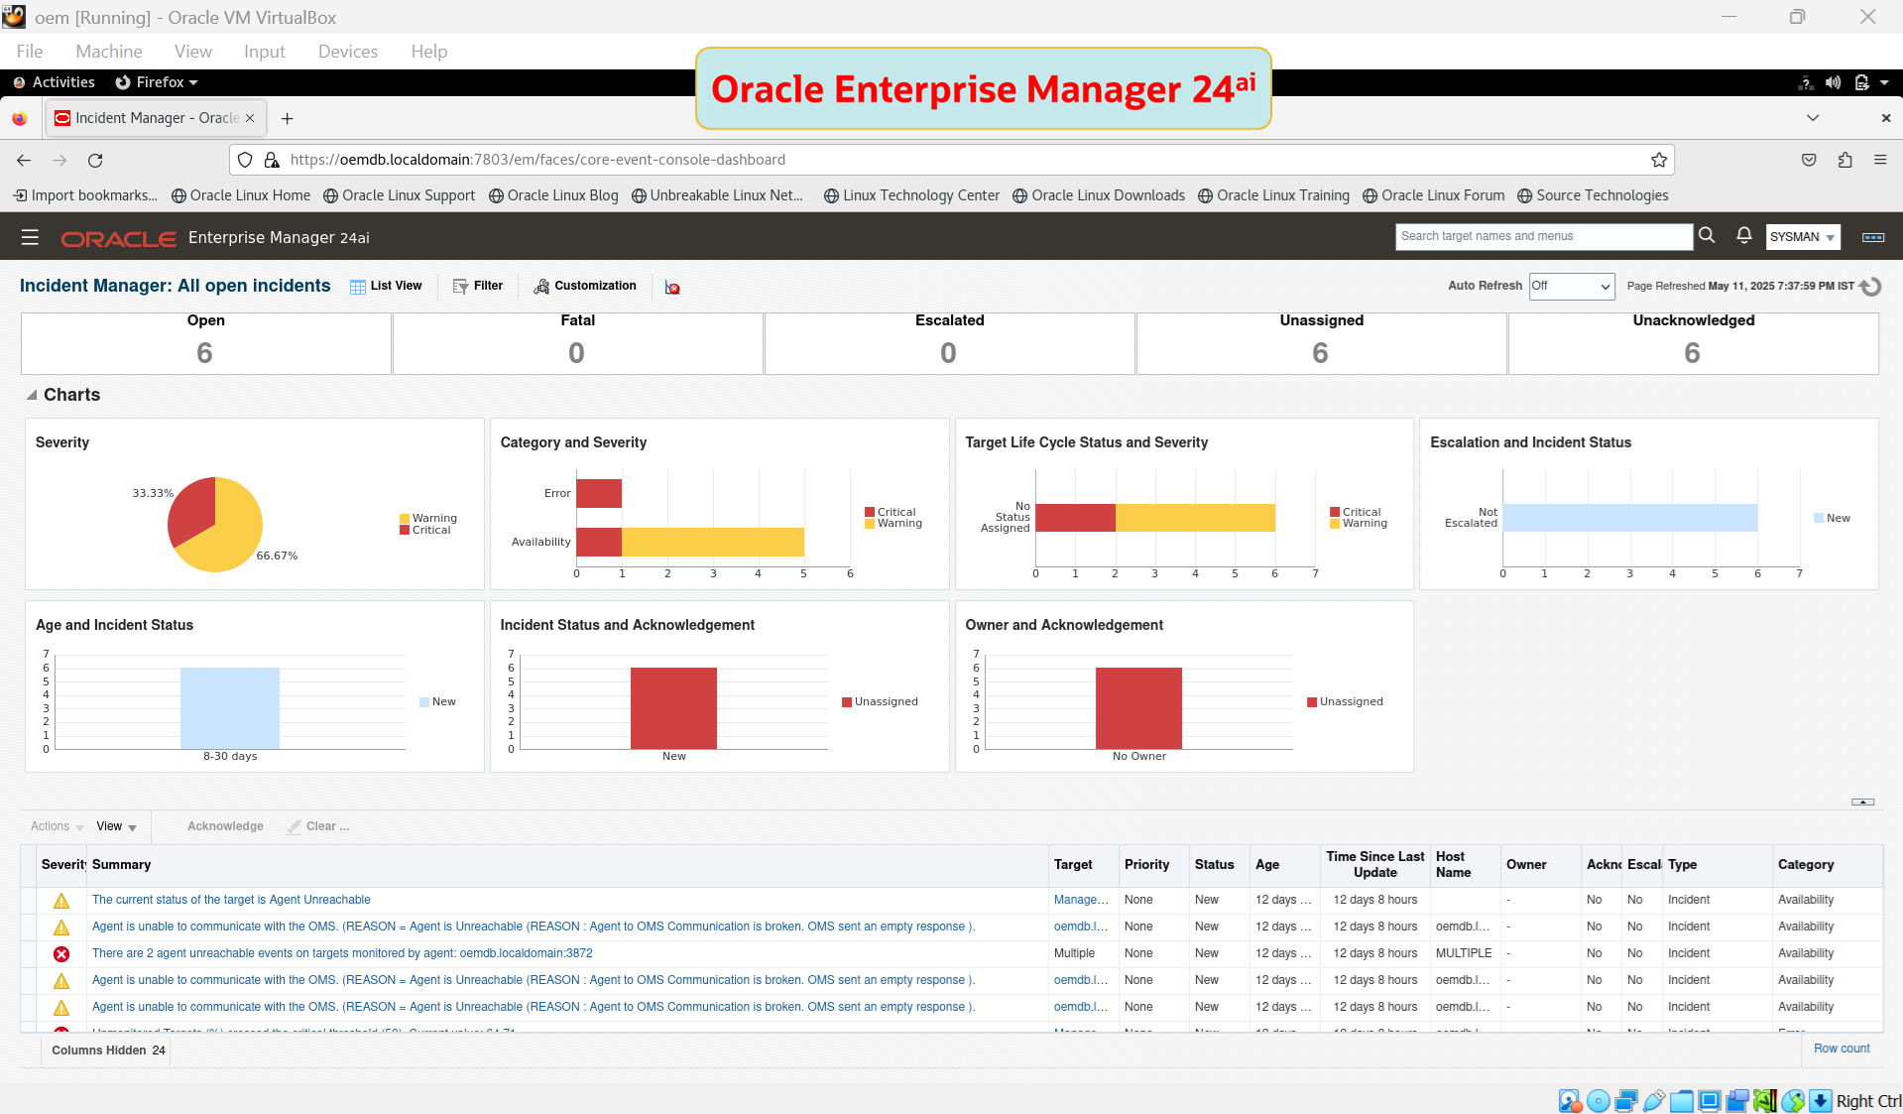Open the Customization tools icon

pos(541,287)
